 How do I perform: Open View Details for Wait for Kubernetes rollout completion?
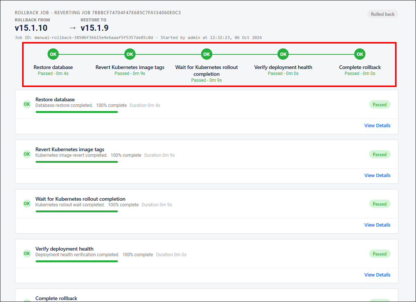tap(377, 225)
